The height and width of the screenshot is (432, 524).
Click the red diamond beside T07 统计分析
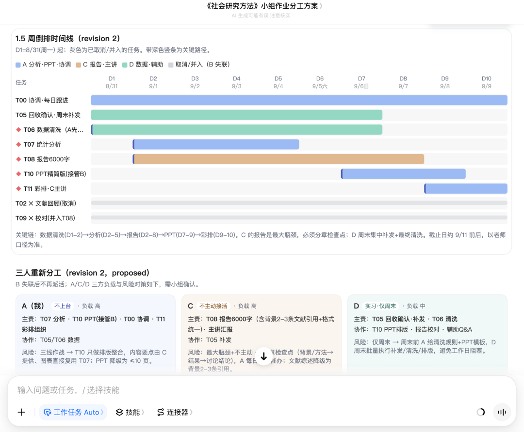point(18,144)
